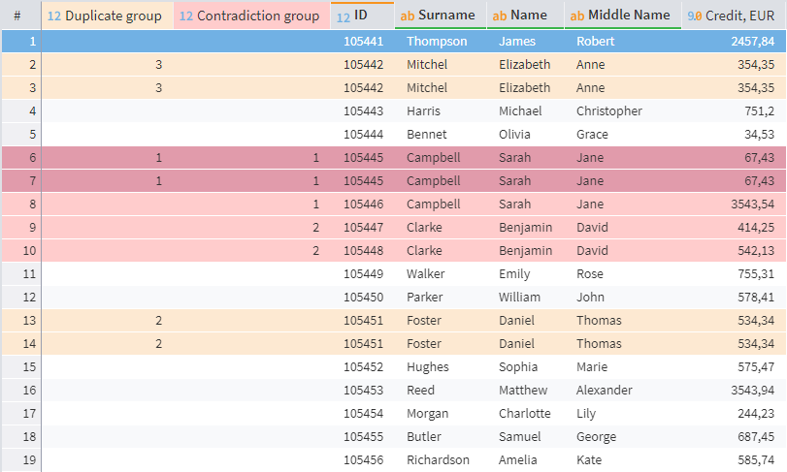Click the Thompson surname cell in row 1
Image resolution: width=787 pixels, height=472 pixels.
437,41
